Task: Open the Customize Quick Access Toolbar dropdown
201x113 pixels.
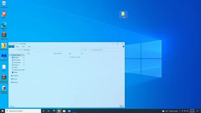Action: click(18, 44)
